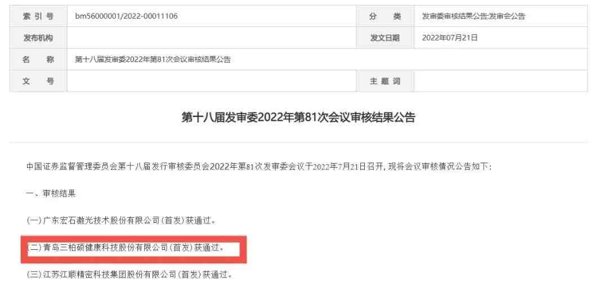The height and width of the screenshot is (292, 608).
Task: Select the 分类 label cell
Action: 385,16
